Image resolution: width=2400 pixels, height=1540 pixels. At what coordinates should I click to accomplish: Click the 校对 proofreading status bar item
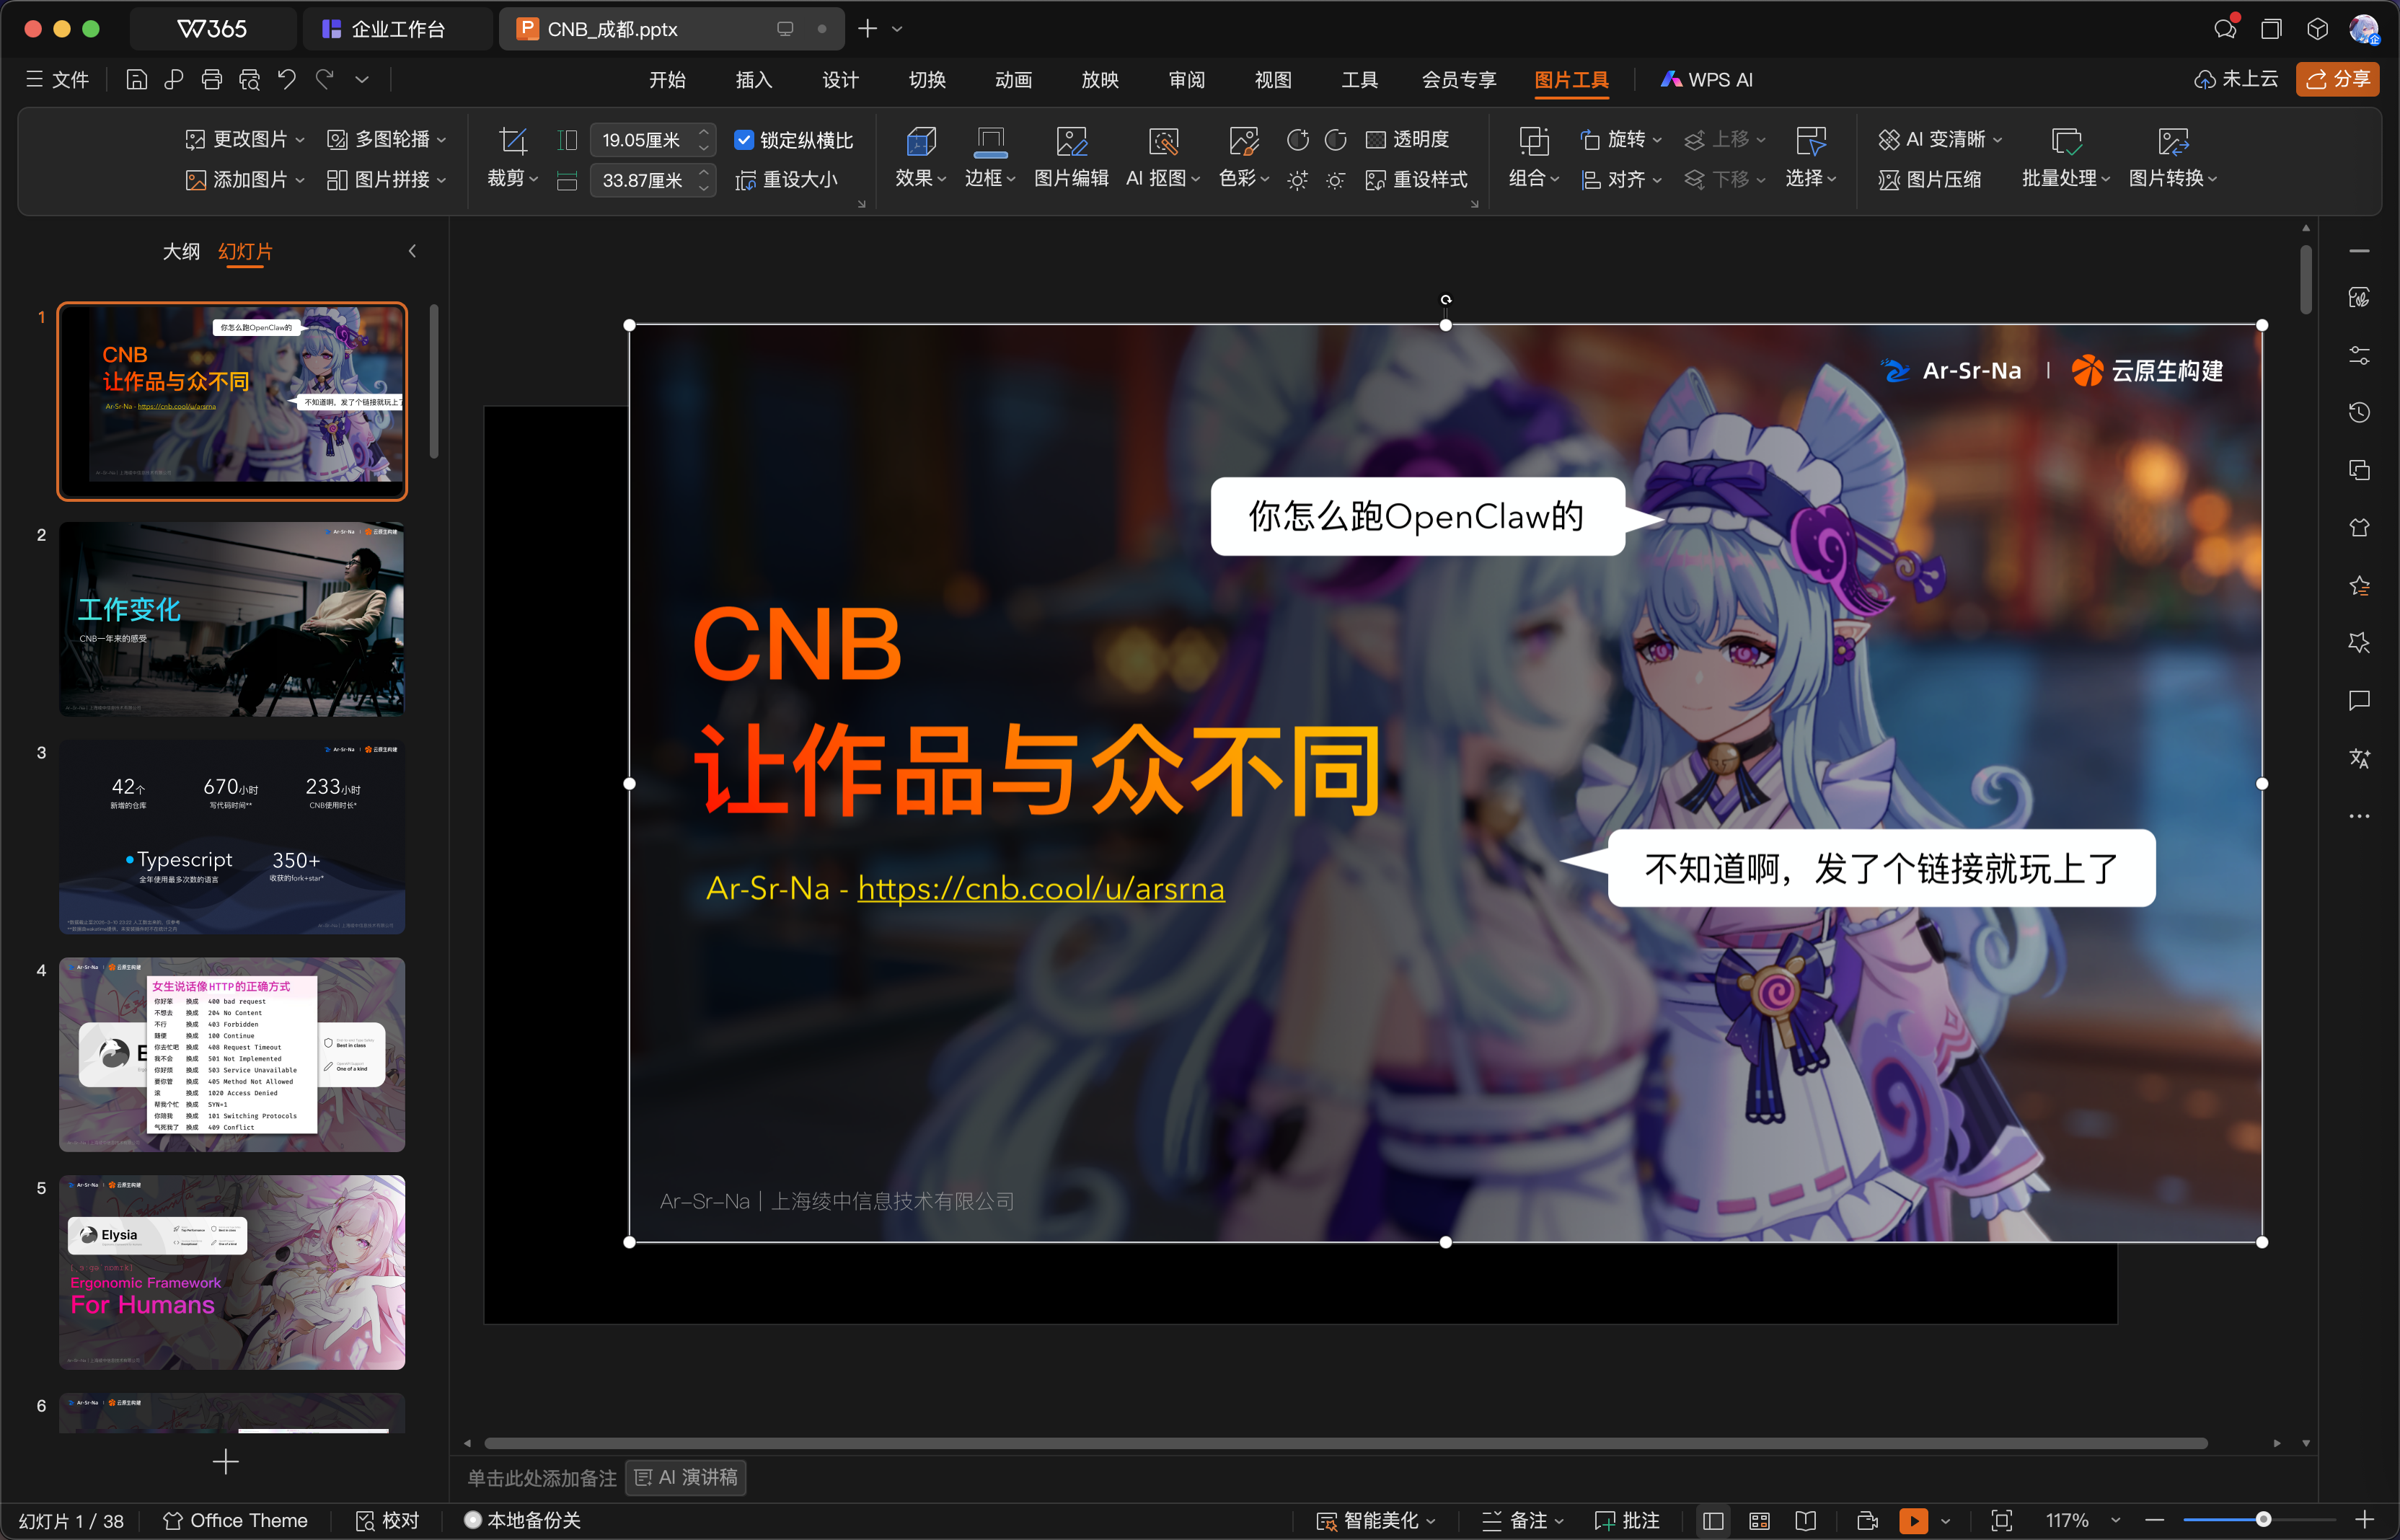(x=388, y=1520)
